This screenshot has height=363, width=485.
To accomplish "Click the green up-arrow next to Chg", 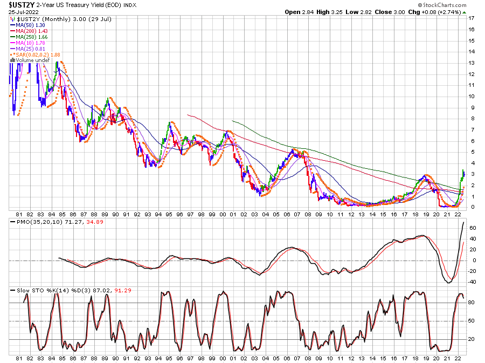I will (x=465, y=12).
